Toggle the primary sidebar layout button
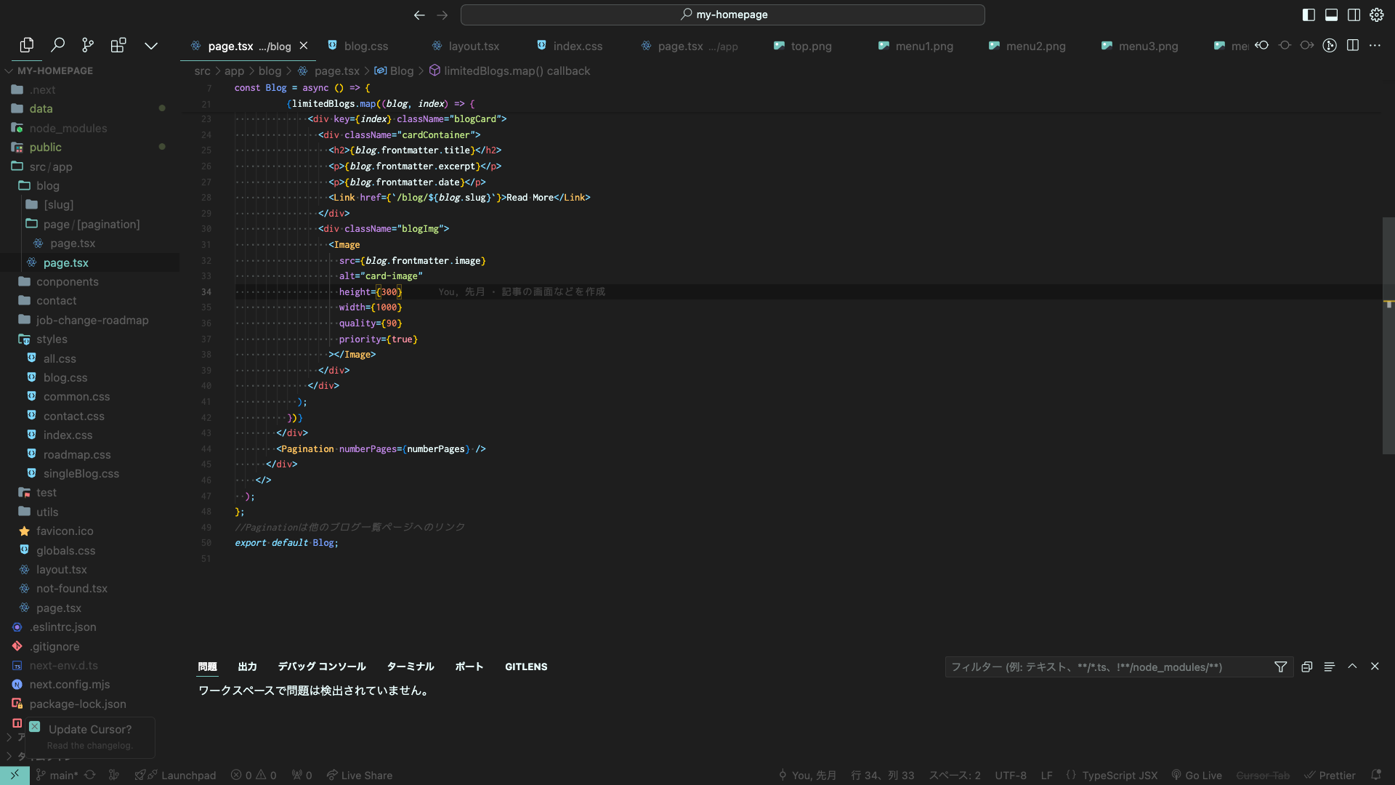 tap(1309, 15)
